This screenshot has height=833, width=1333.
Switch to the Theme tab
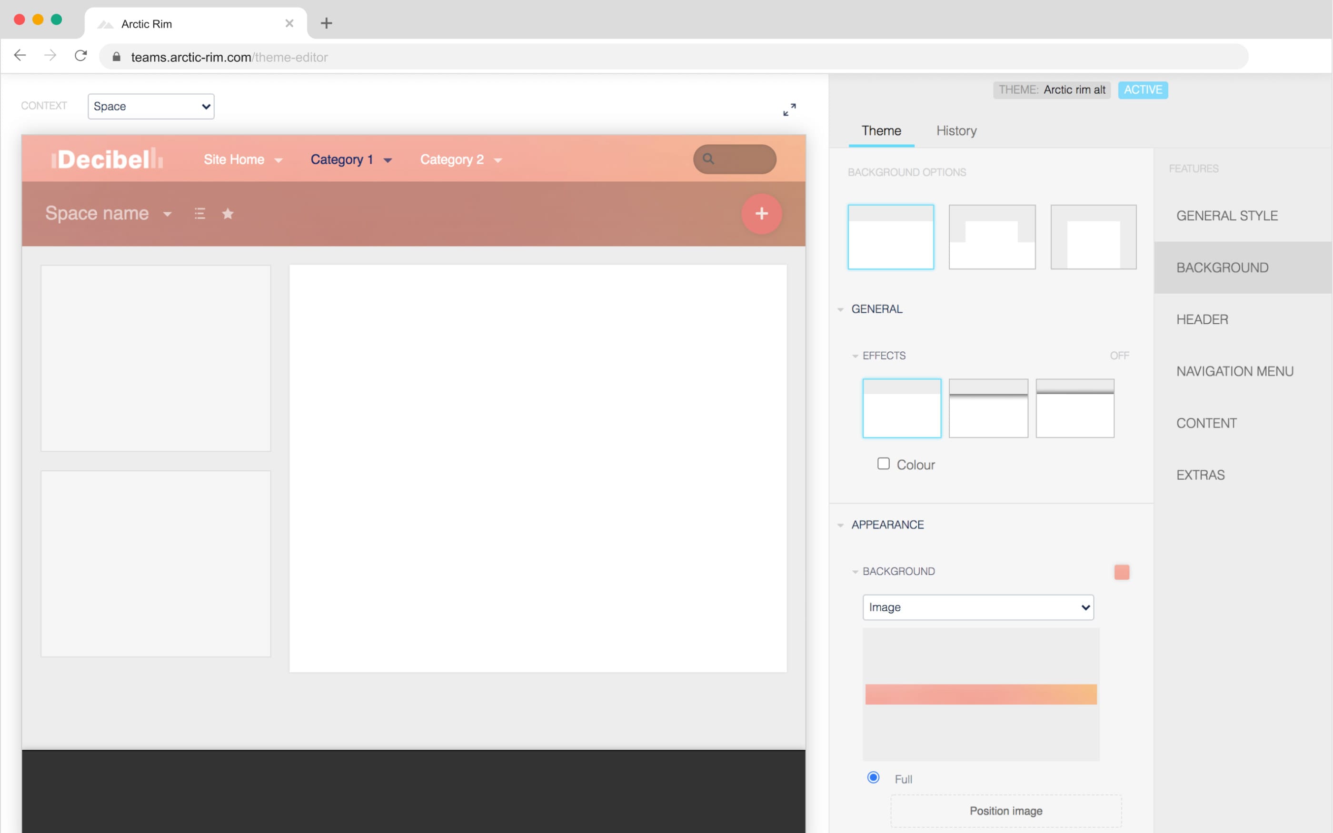pyautogui.click(x=881, y=130)
